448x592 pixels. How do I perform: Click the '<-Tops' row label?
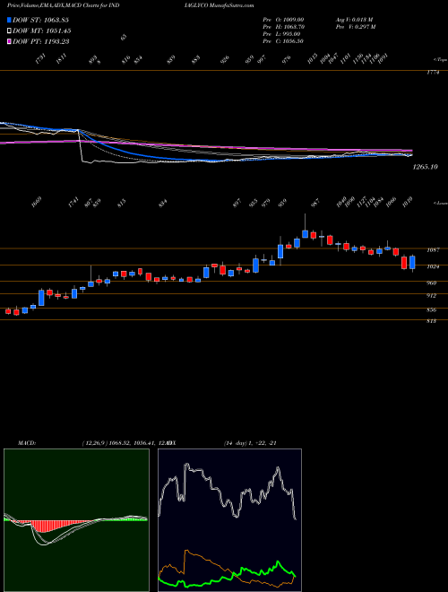(440, 59)
